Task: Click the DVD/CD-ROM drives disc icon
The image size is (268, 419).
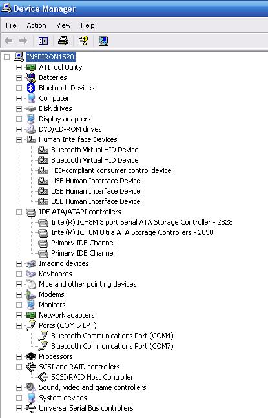Action: click(x=31, y=129)
